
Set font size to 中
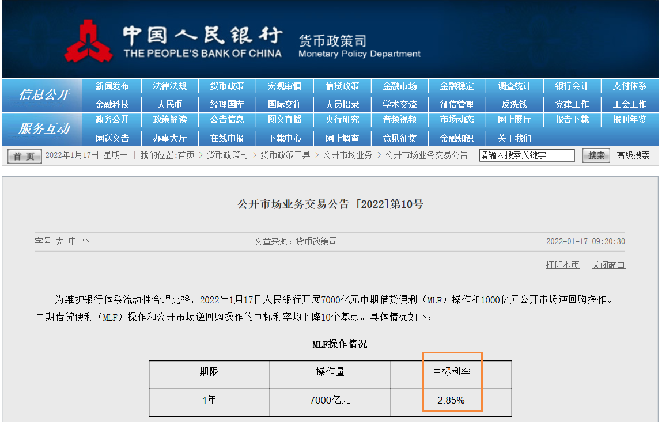pyautogui.click(x=73, y=241)
